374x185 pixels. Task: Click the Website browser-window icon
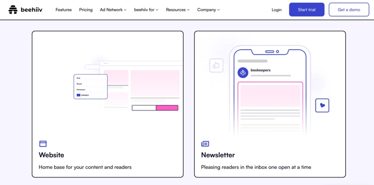(x=43, y=144)
